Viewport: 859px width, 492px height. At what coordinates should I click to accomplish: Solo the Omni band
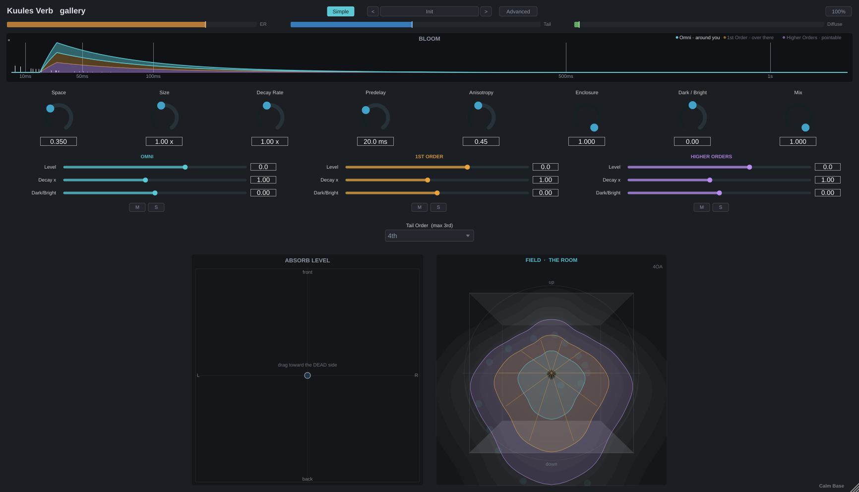[x=156, y=207]
